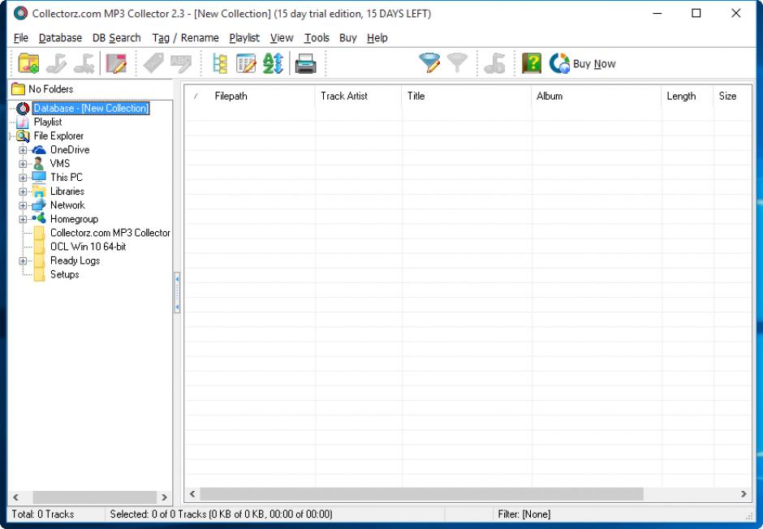Click the add music folder toolbar icon
The height and width of the screenshot is (529, 763).
pos(28,64)
